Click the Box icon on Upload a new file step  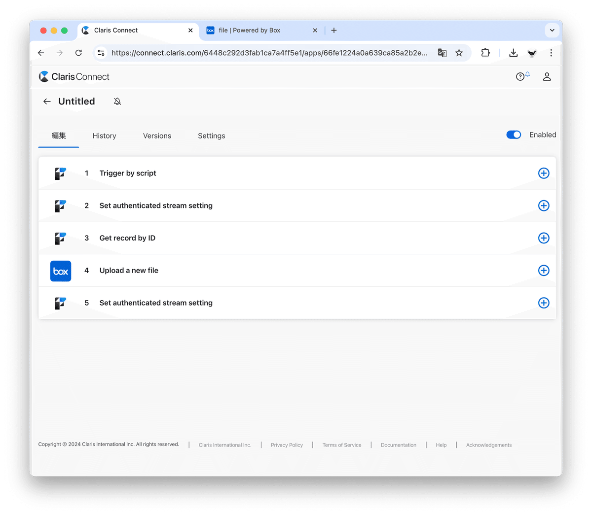[x=60, y=271]
